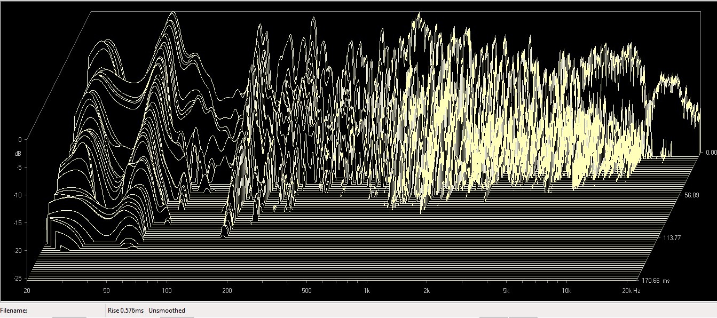Click the "100" frequency axis label
The image size is (717, 318).
(x=167, y=291)
